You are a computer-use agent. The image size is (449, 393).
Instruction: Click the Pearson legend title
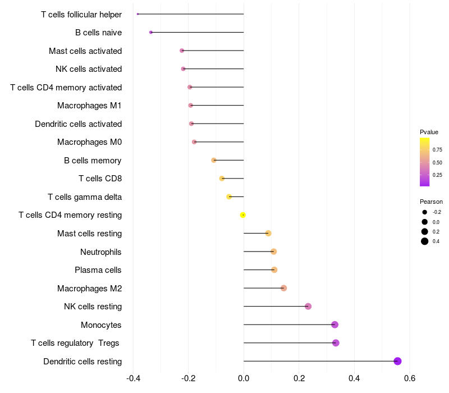point(431,202)
